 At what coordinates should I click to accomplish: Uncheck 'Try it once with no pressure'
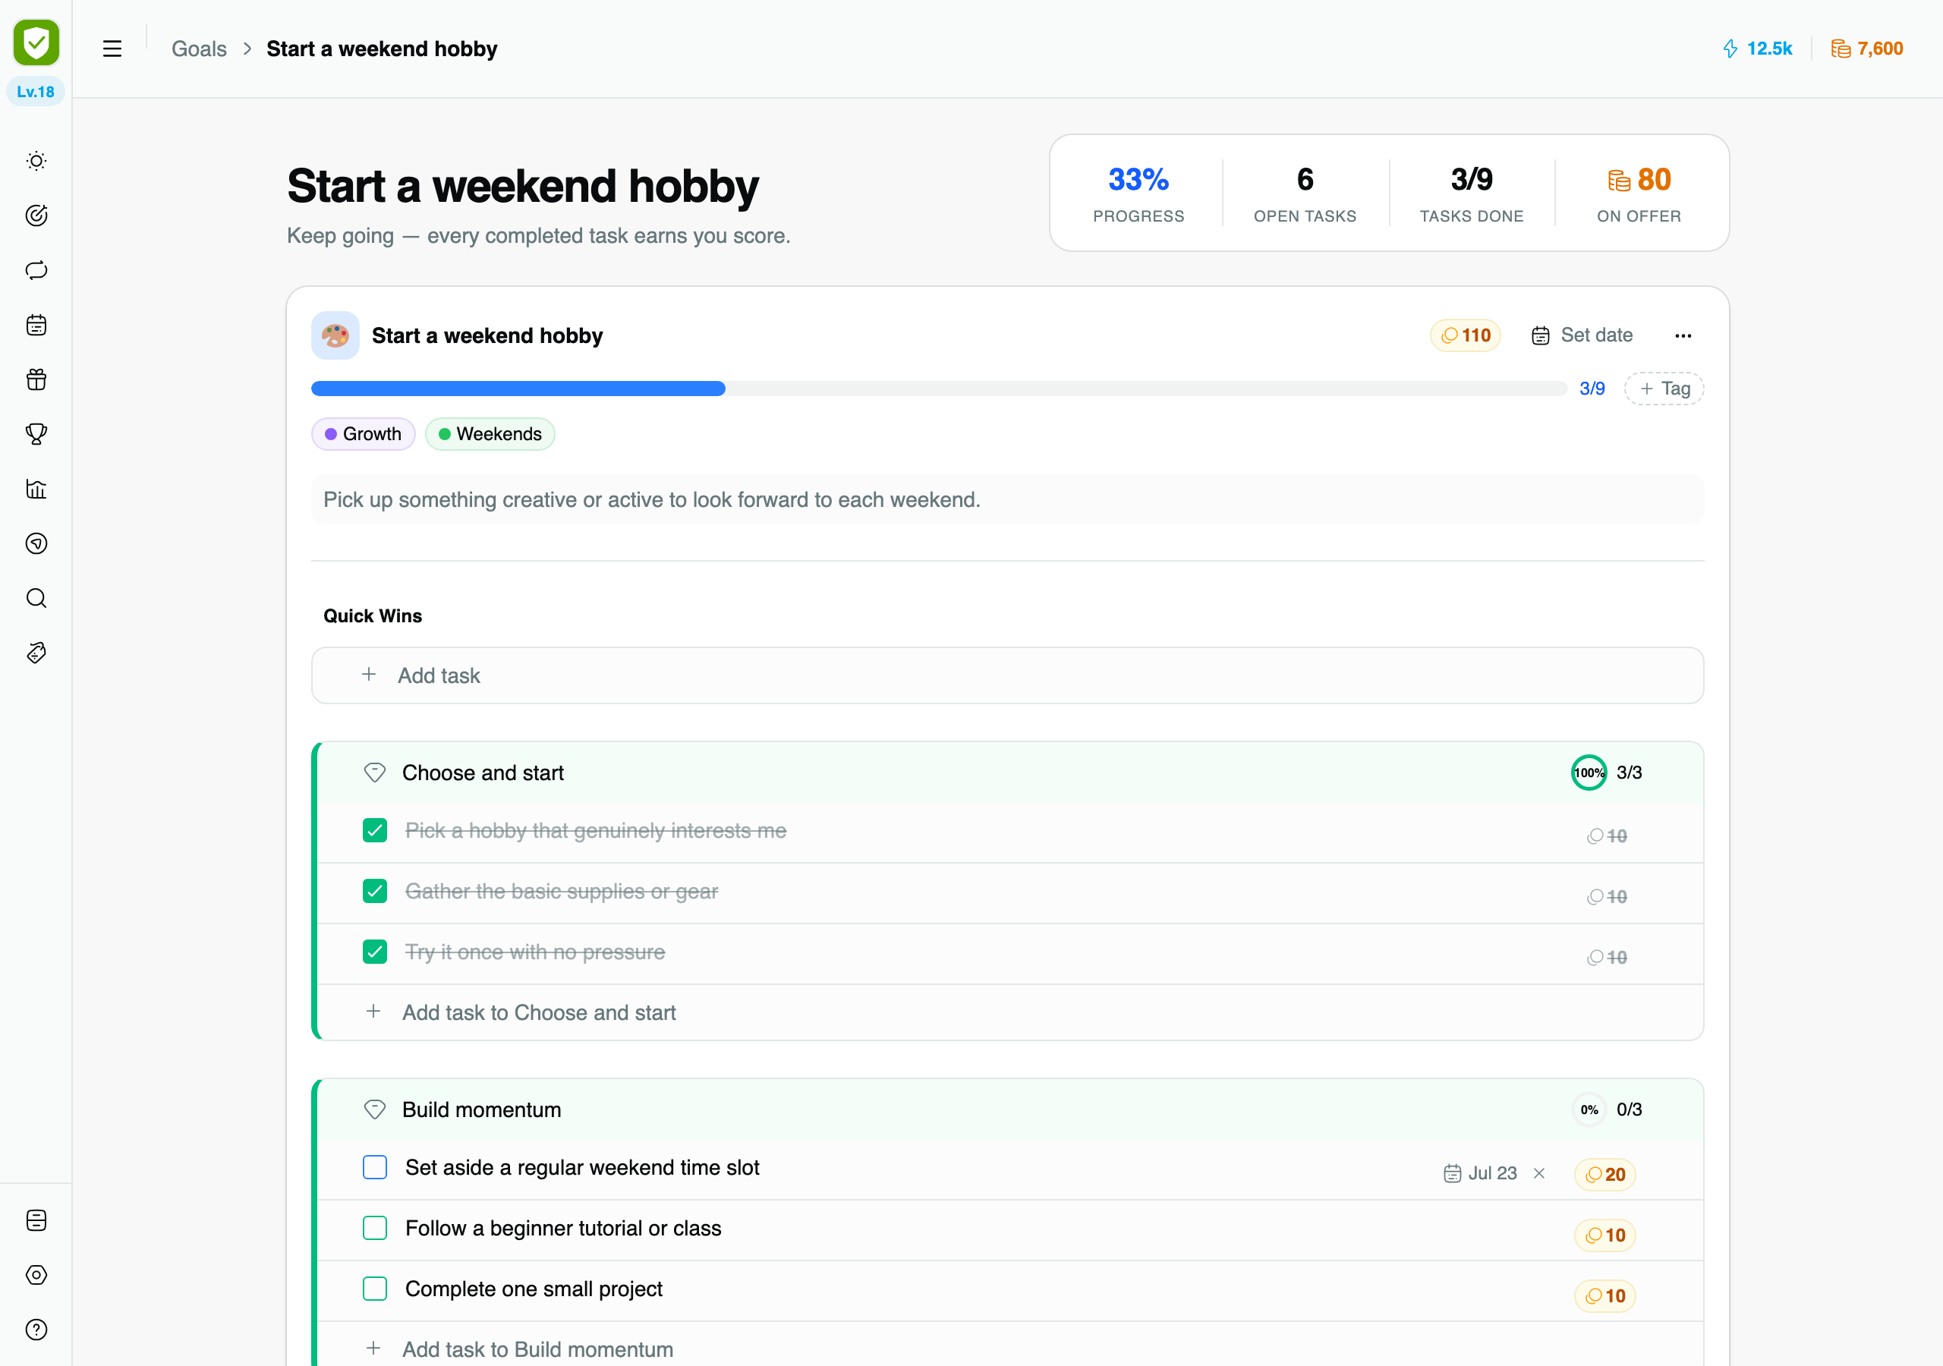[x=375, y=952]
